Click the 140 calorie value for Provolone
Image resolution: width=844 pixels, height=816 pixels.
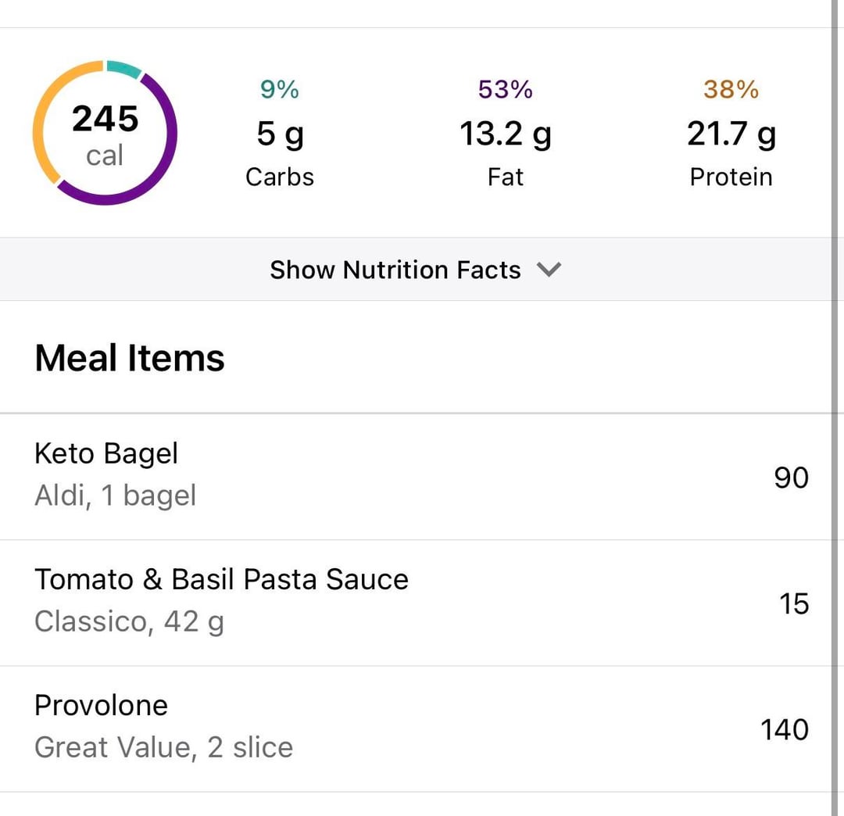(785, 730)
